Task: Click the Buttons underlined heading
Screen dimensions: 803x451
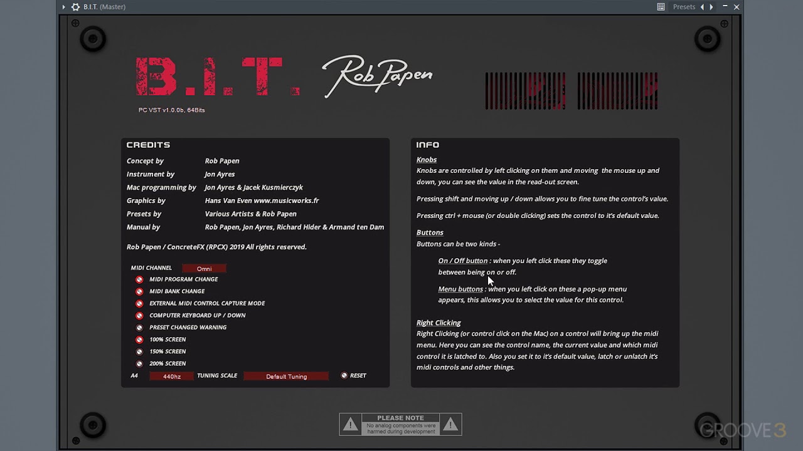Action: click(x=430, y=232)
